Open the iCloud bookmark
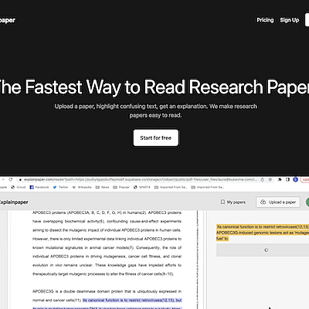Viewport: 309px width, 309px height. pos(19,187)
